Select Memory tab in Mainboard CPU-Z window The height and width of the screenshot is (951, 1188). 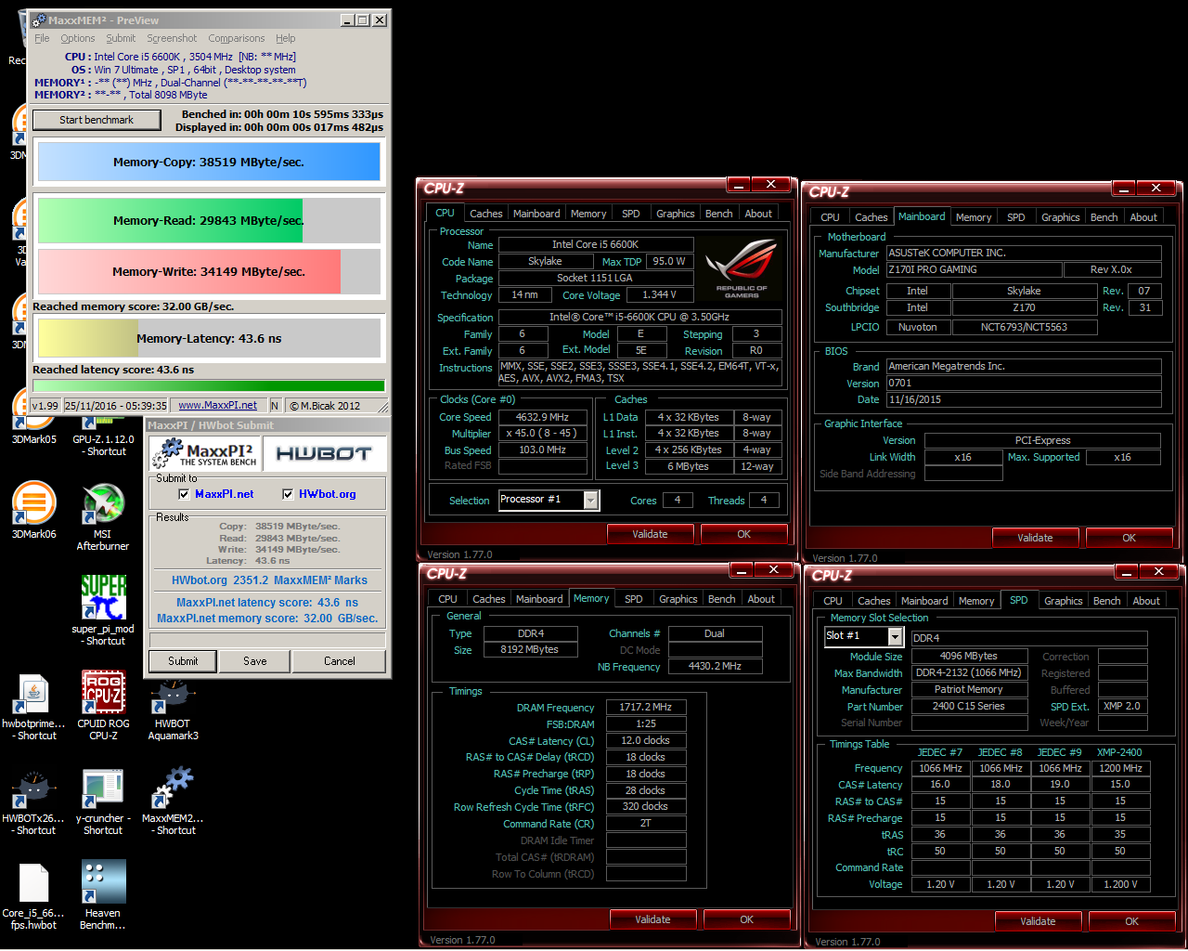pos(974,217)
